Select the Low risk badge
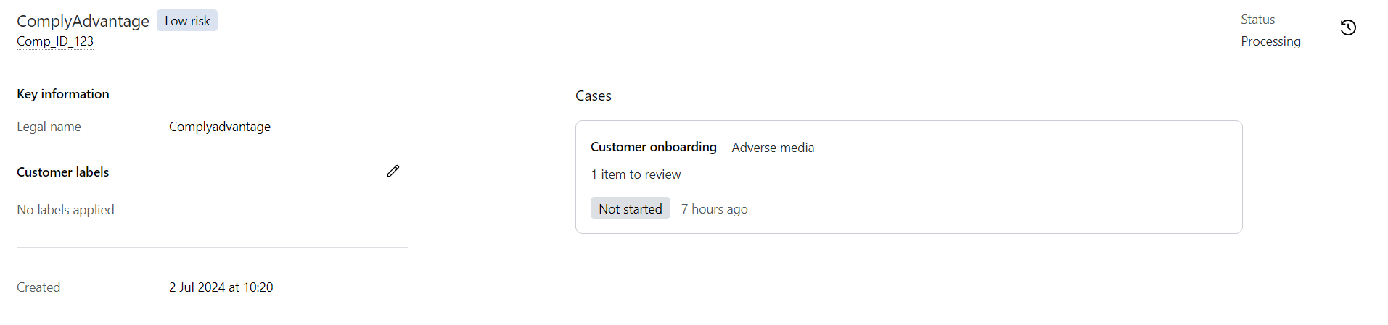 (x=187, y=21)
